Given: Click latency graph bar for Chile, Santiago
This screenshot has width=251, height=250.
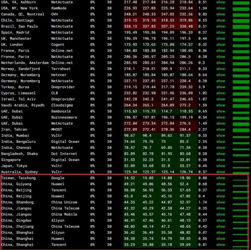Looking at the screenshot, I should click(x=241, y=20).
